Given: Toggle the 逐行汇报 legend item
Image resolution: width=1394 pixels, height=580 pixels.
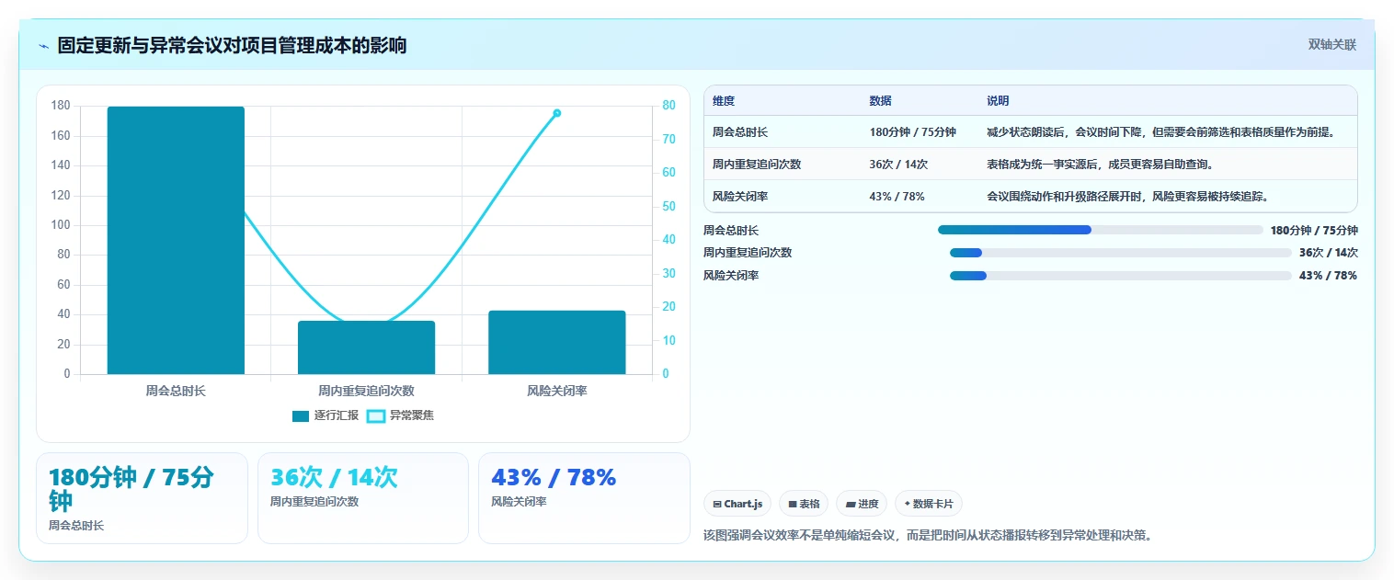Looking at the screenshot, I should tap(326, 415).
